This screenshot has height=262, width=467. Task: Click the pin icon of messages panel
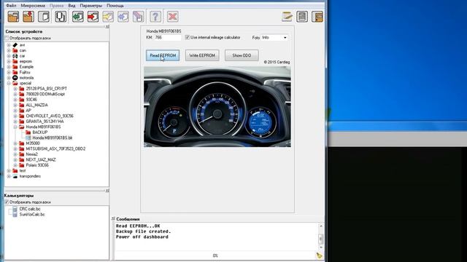pos(113,218)
